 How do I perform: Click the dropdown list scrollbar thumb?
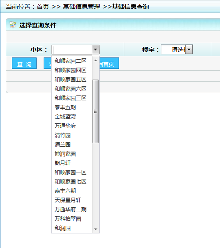[95, 111]
